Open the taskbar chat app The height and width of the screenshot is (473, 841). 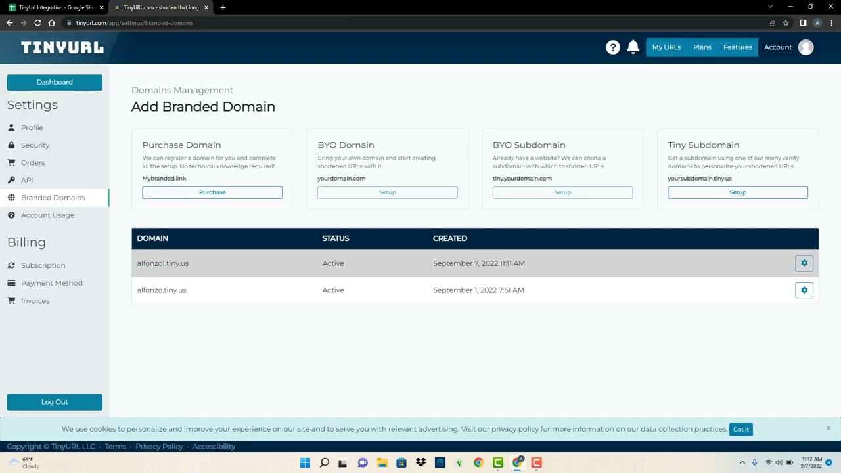tap(363, 462)
